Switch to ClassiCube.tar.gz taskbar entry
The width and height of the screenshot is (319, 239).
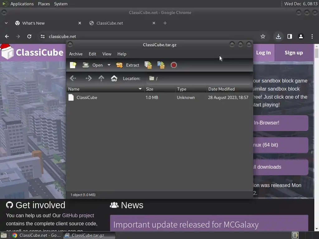(89, 235)
